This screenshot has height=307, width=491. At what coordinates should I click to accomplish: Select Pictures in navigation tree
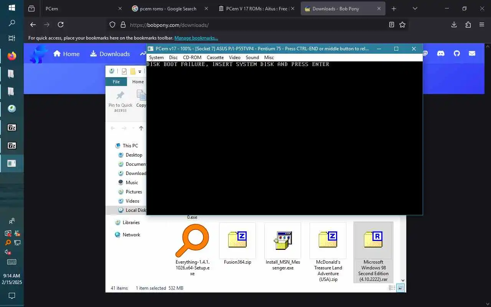130,192
